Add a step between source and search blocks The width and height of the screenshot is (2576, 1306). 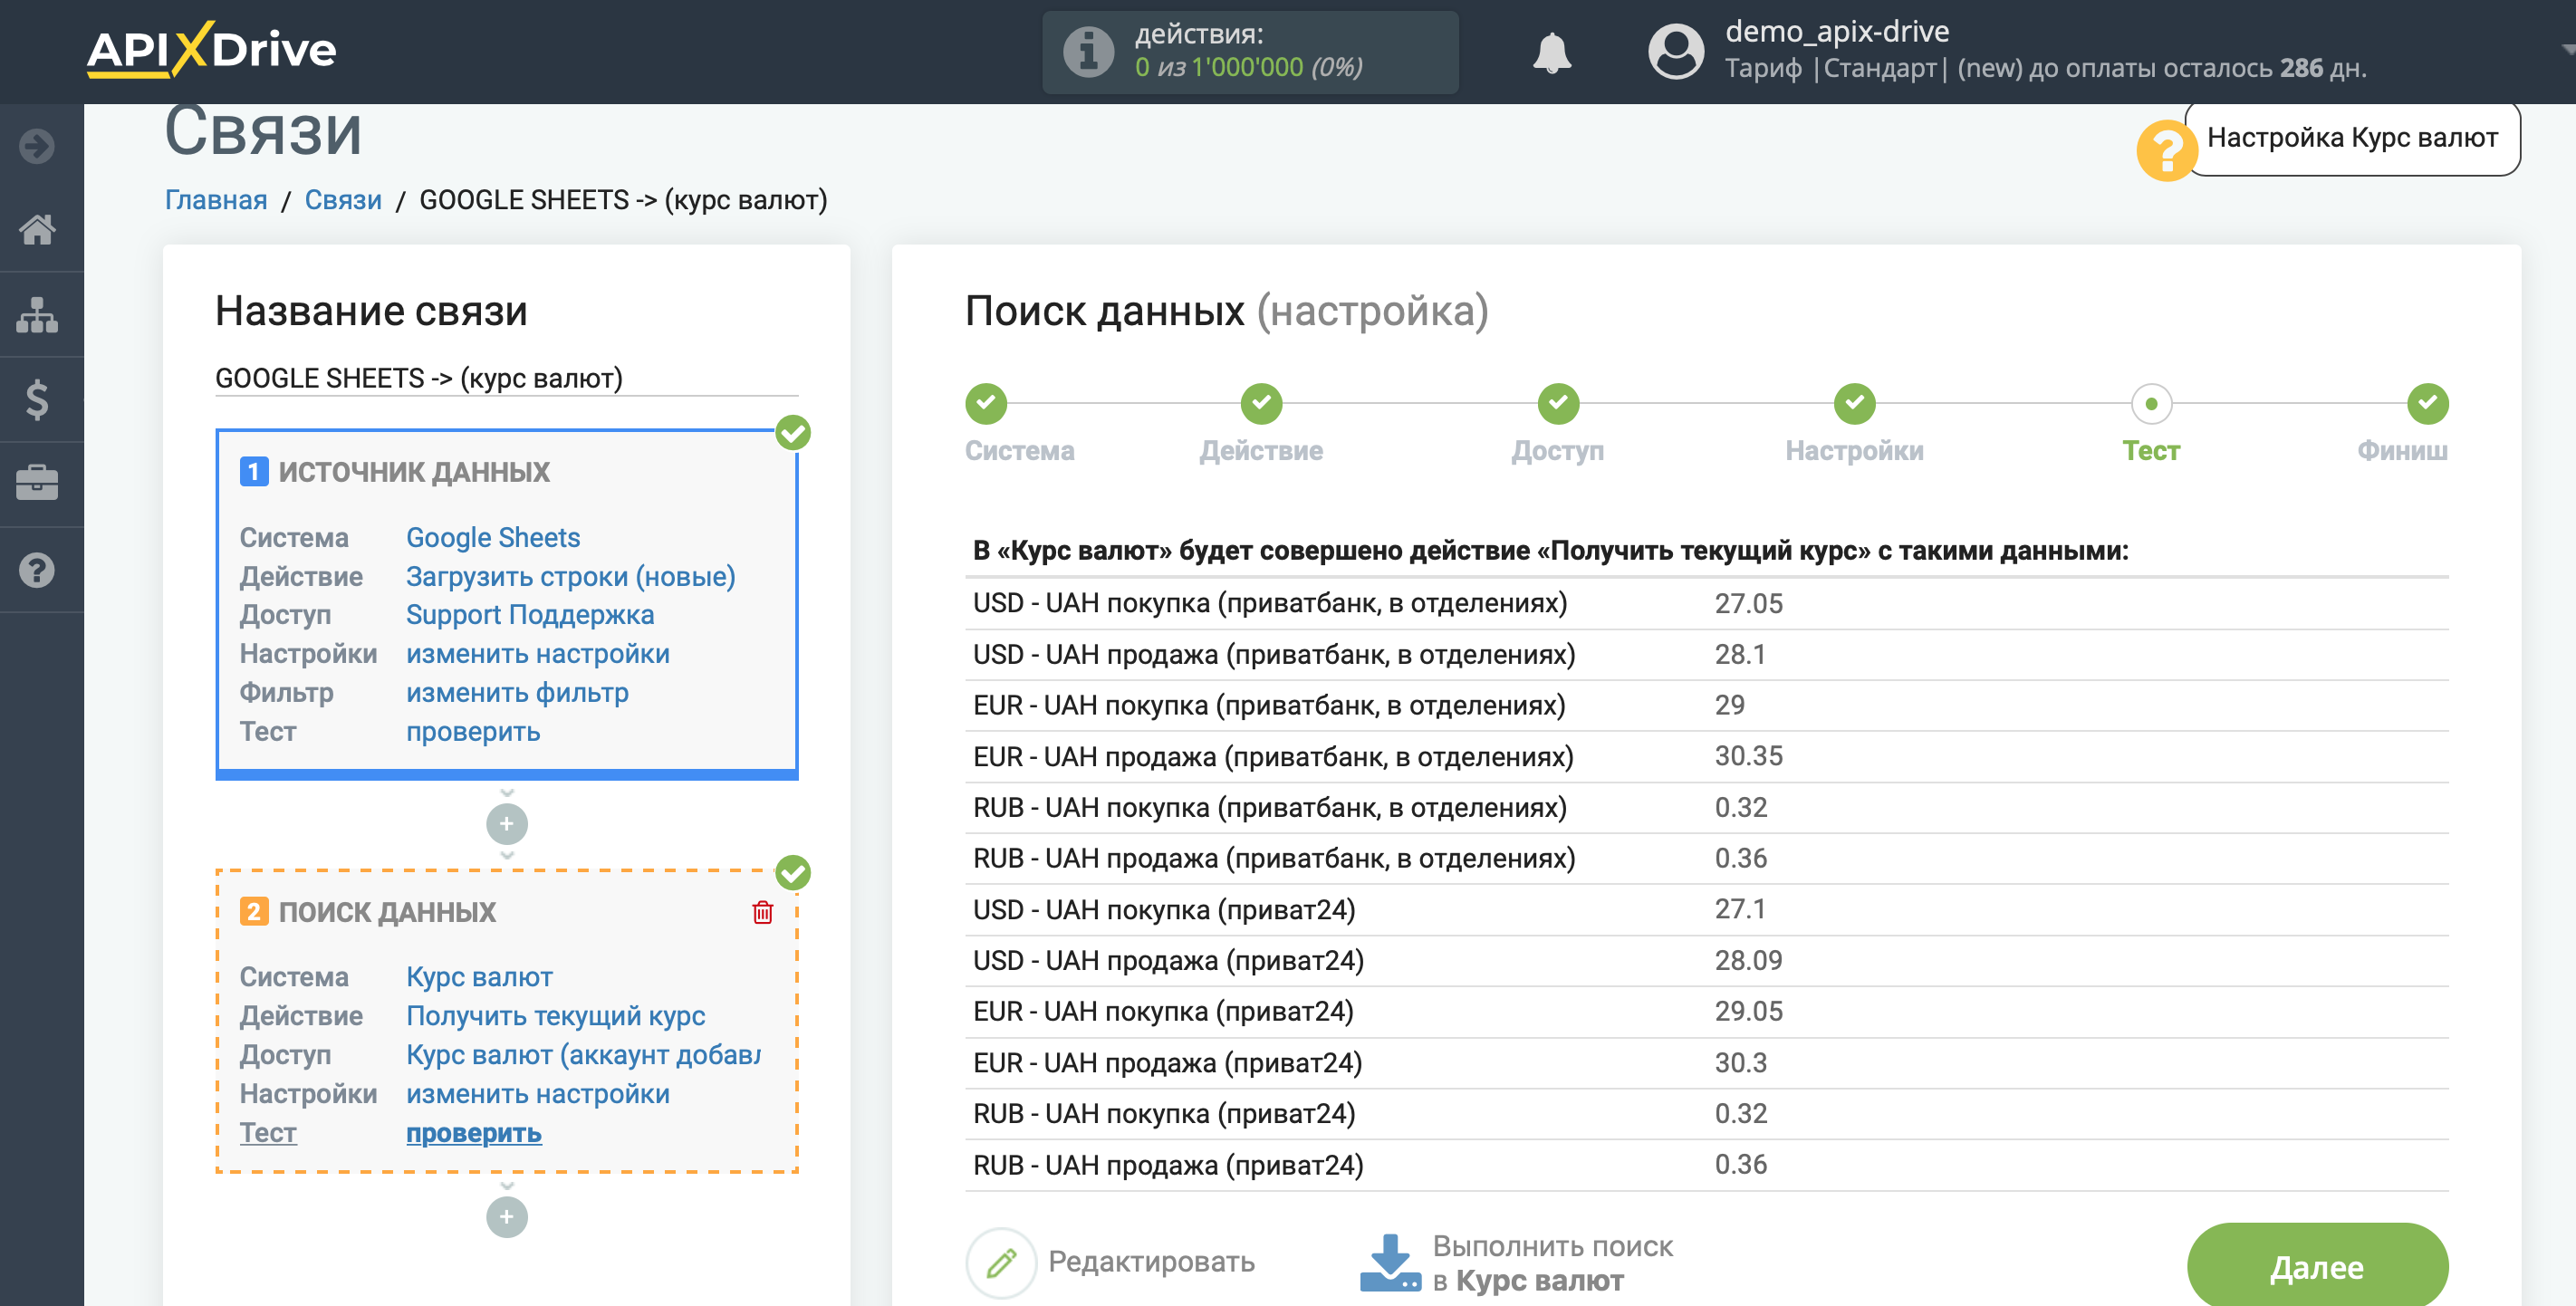coord(507,823)
